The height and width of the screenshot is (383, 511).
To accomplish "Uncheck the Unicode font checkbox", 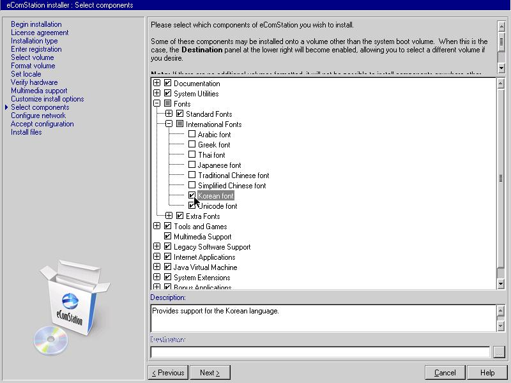I will tap(192, 206).
